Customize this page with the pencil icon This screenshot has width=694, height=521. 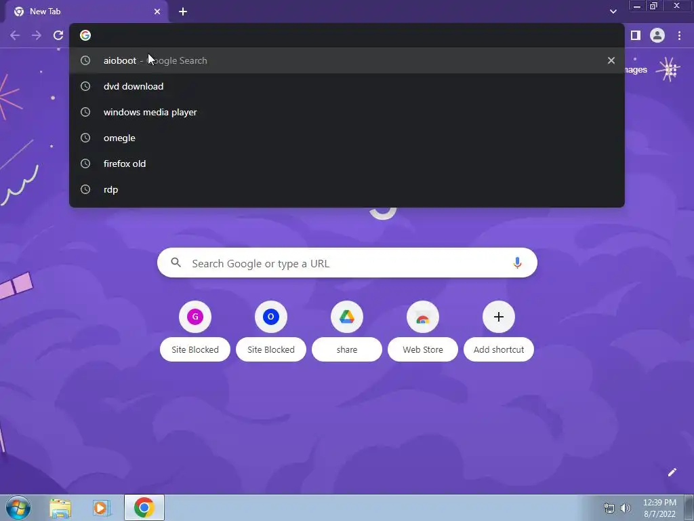672,472
